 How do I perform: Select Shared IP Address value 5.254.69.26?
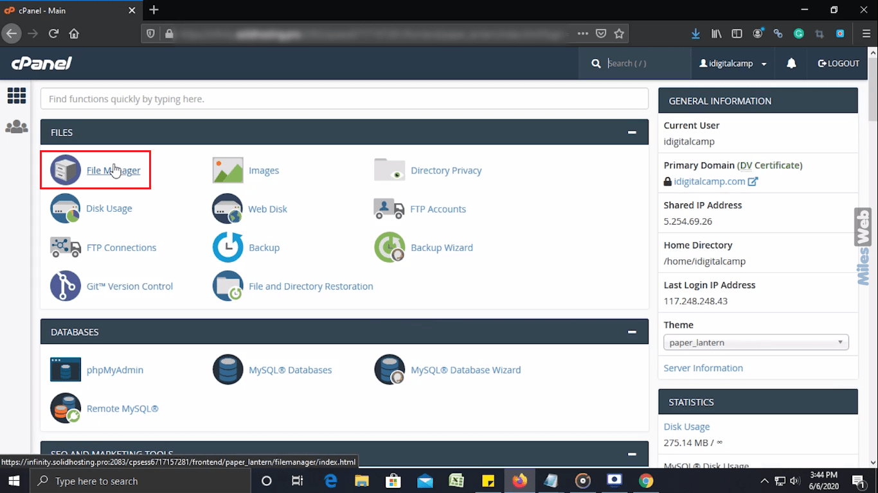point(688,221)
